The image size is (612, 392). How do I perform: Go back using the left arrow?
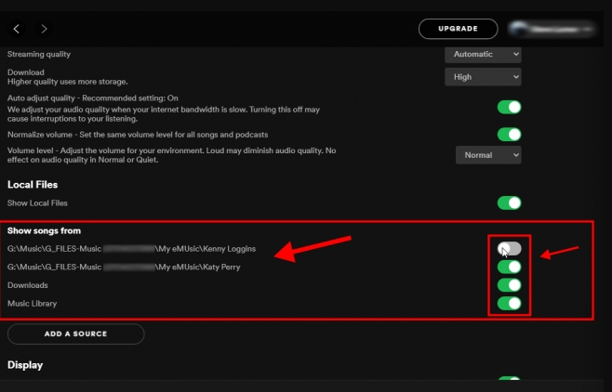(17, 30)
